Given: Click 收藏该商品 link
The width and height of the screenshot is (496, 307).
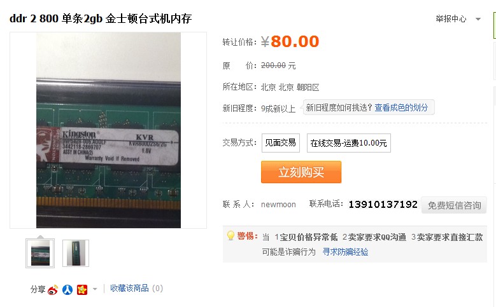Looking at the screenshot, I should [x=129, y=288].
